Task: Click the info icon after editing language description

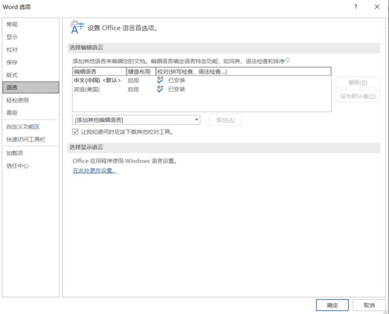Action: [288, 60]
